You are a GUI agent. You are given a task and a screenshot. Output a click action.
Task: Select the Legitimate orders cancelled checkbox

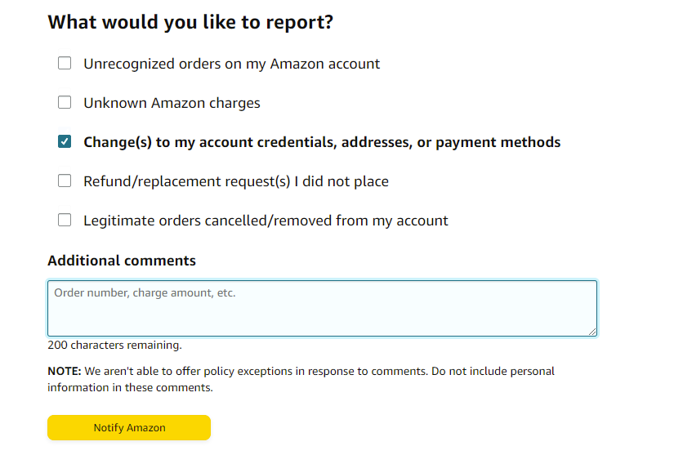(65, 221)
